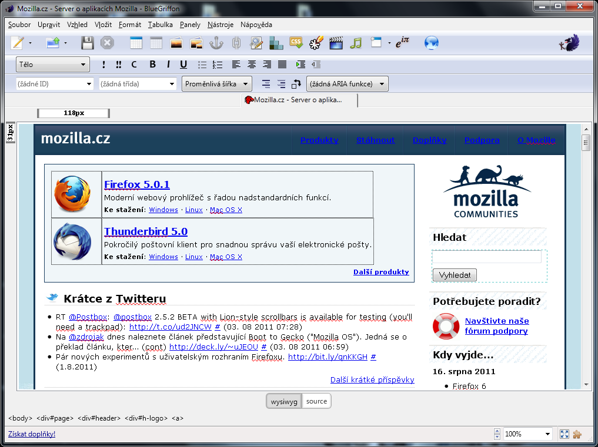Insert video with the clapperboard icon
The image size is (598, 447).
pyautogui.click(x=336, y=43)
